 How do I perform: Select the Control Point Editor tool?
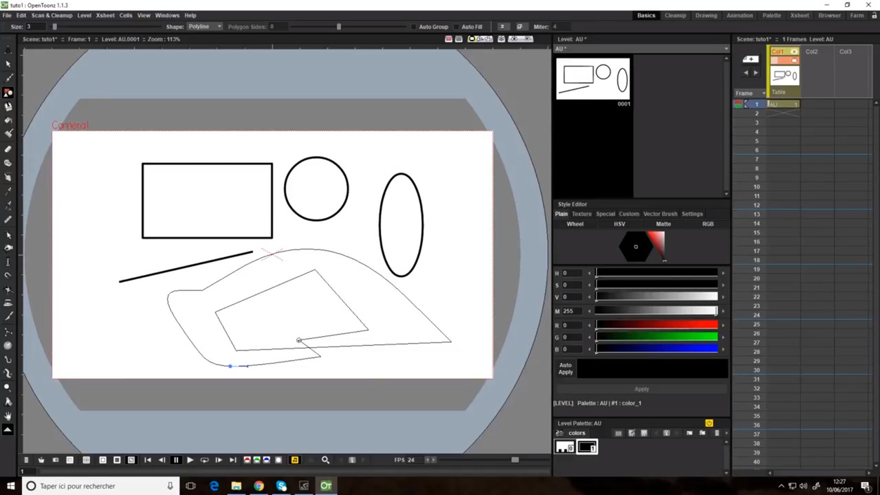click(8, 234)
